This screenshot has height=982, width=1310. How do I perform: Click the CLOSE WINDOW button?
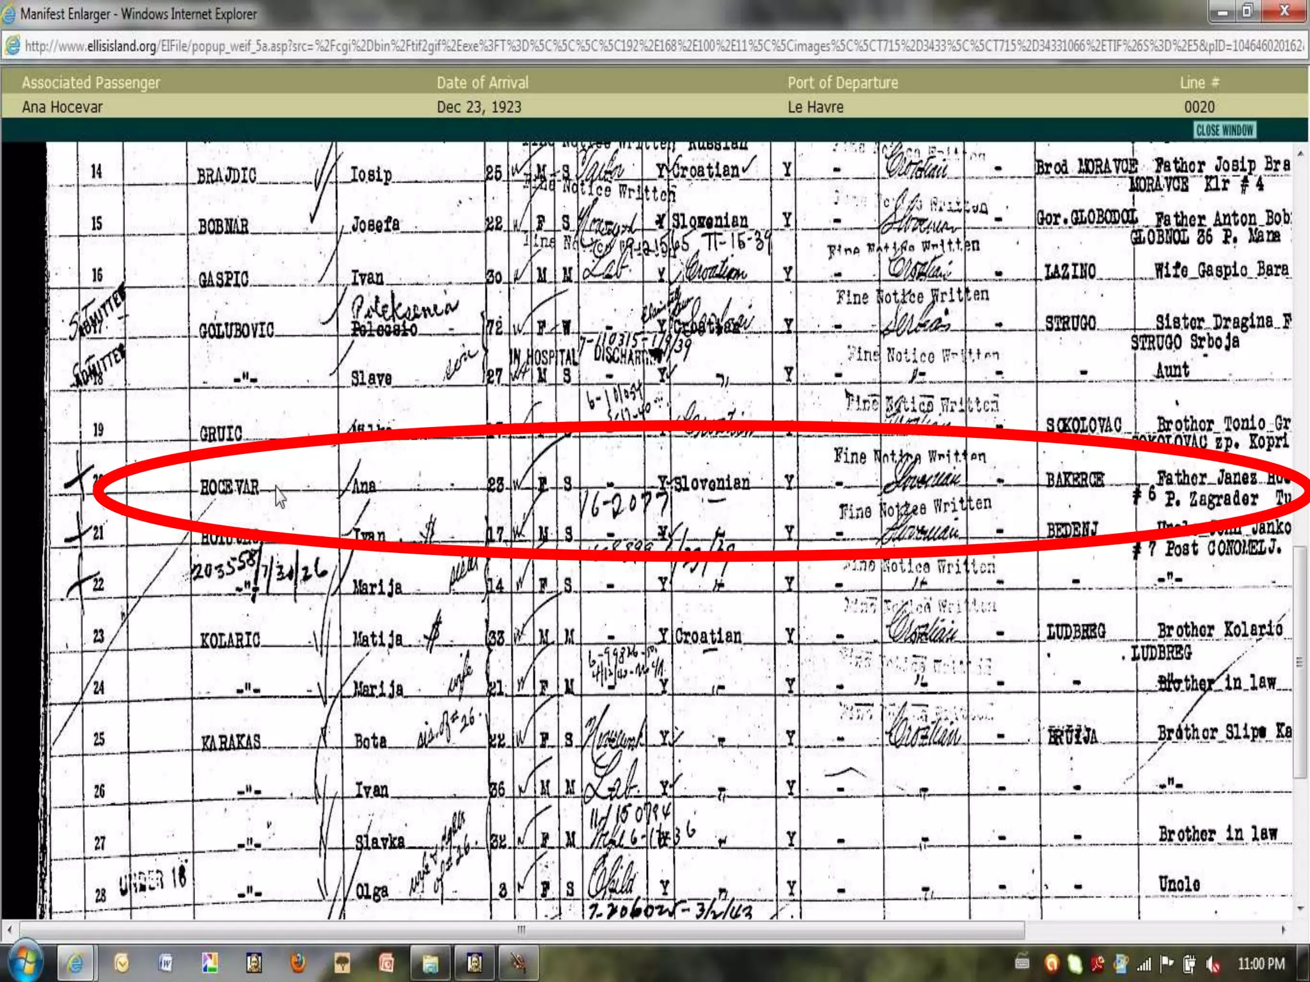(x=1224, y=130)
